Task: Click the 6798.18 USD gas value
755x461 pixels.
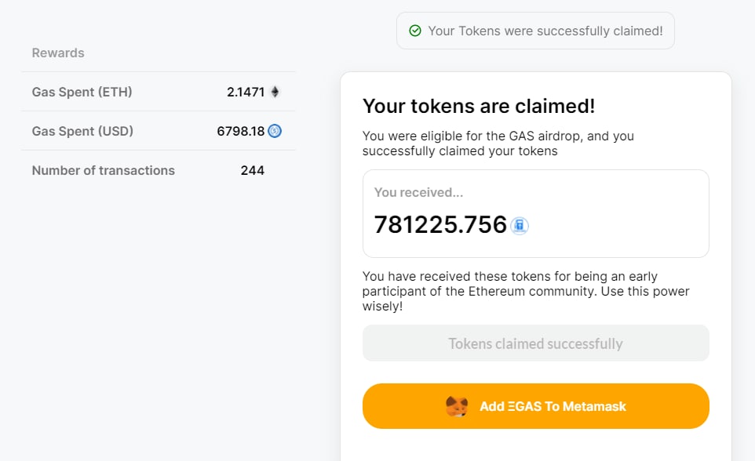Action: (240, 131)
